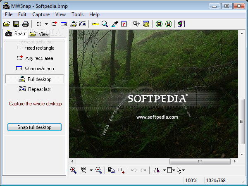This screenshot has width=248, height=186.
Task: Click the 1024x768 image size in status bar
Action: [216, 181]
